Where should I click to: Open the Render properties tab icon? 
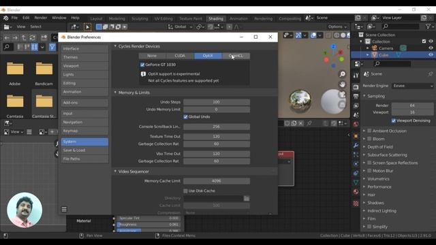(x=356, y=87)
